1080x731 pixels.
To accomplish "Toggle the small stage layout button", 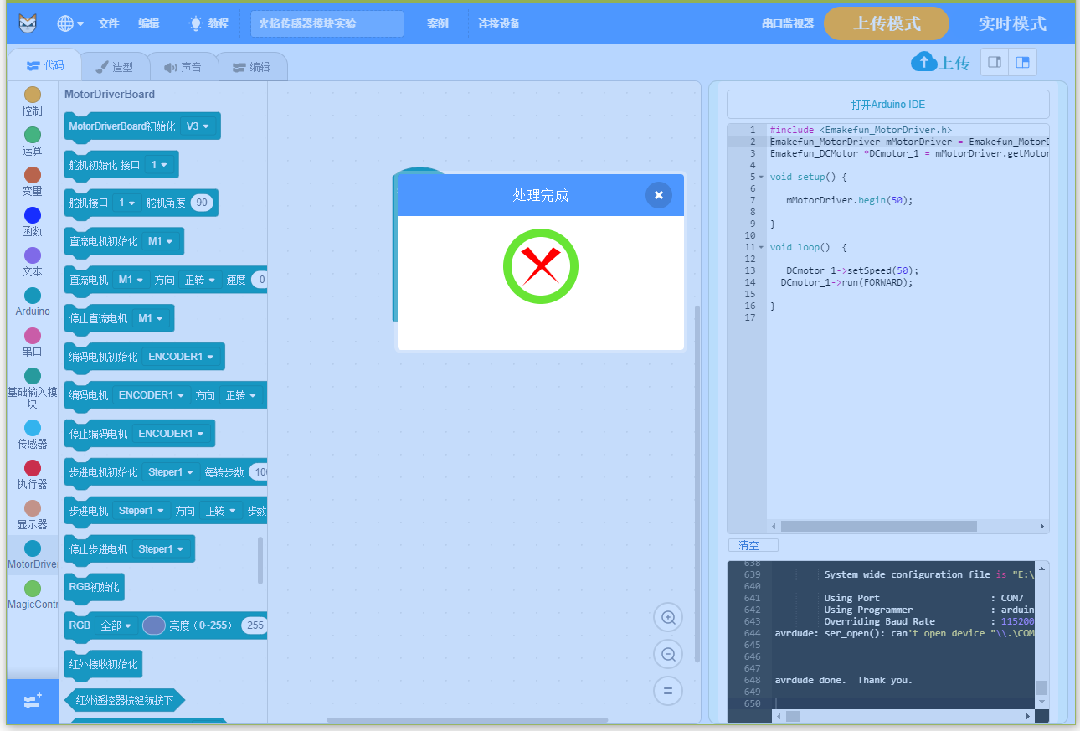I will [x=995, y=62].
